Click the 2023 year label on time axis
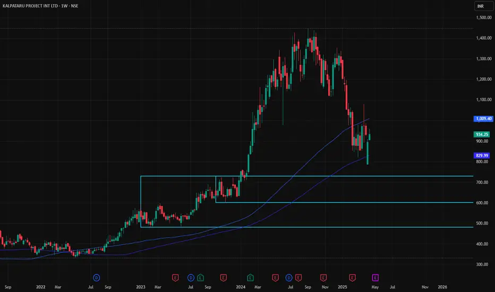495x292 pixels. tap(141, 287)
